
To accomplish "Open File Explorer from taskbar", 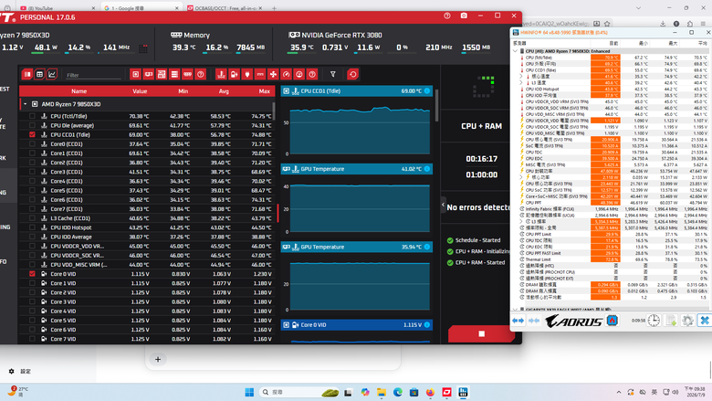I will pos(382,392).
